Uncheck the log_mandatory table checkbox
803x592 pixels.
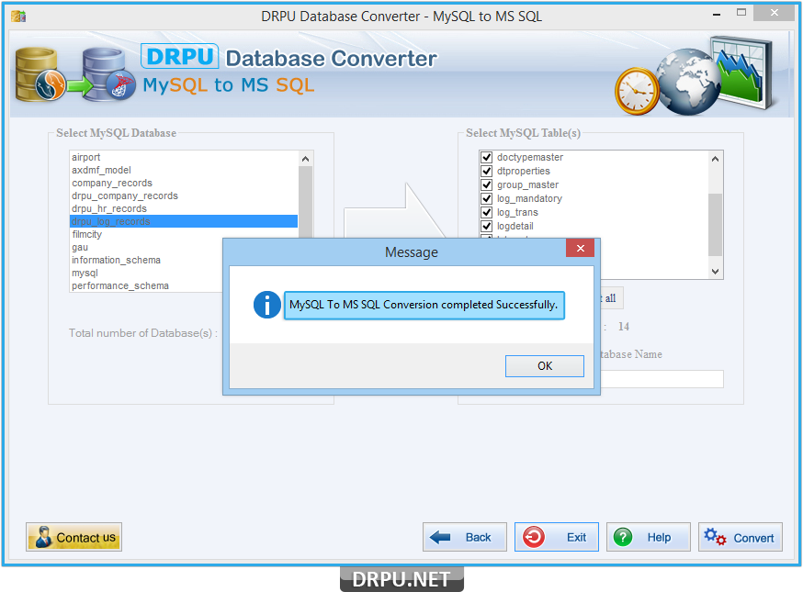tap(487, 198)
